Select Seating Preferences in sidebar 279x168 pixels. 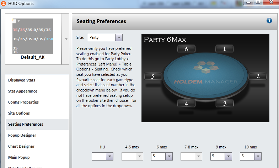[37, 124]
